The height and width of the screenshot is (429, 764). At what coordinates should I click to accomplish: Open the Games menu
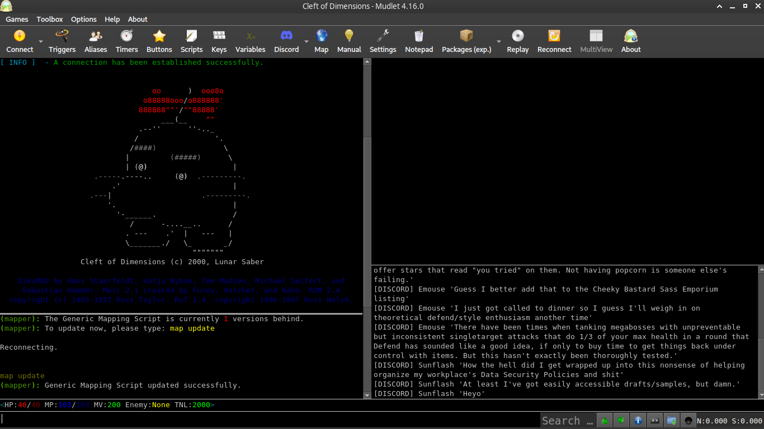(x=17, y=19)
